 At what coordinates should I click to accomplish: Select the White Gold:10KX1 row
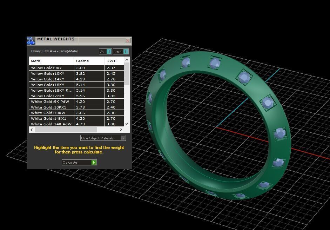76,107
